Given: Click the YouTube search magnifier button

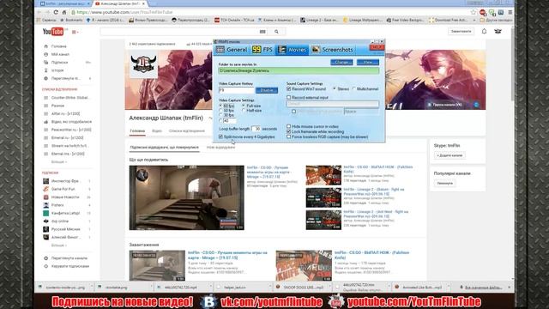Looking at the screenshot, I should click(x=276, y=32).
